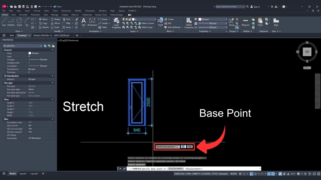Collapse the Plot style section
The width and height of the screenshot is (321, 180).
coord(52,83)
